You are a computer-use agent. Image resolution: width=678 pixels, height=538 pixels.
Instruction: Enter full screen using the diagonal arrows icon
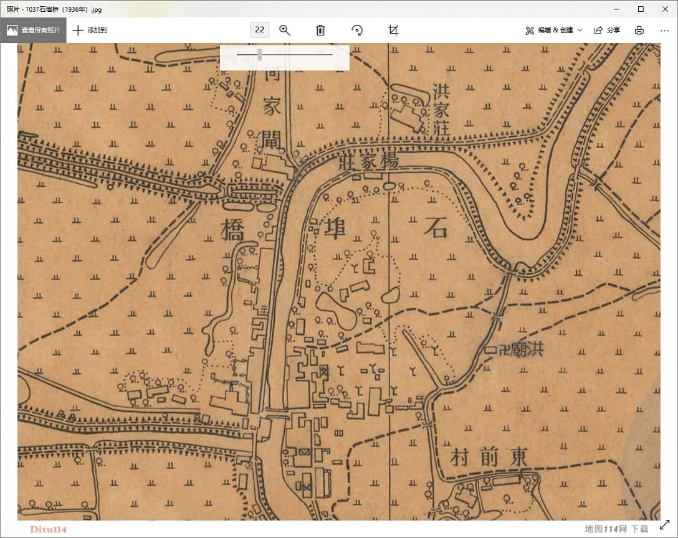point(665,526)
